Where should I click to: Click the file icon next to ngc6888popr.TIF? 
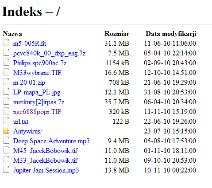(6, 111)
